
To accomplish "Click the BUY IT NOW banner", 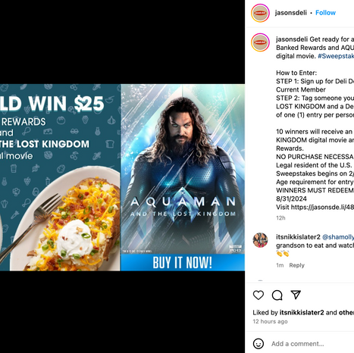I will tap(183, 262).
